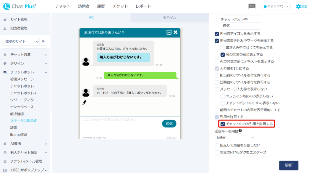This screenshot has height=173, width=313.
Task: Close the chat preview with X icon
Action: (175, 32)
